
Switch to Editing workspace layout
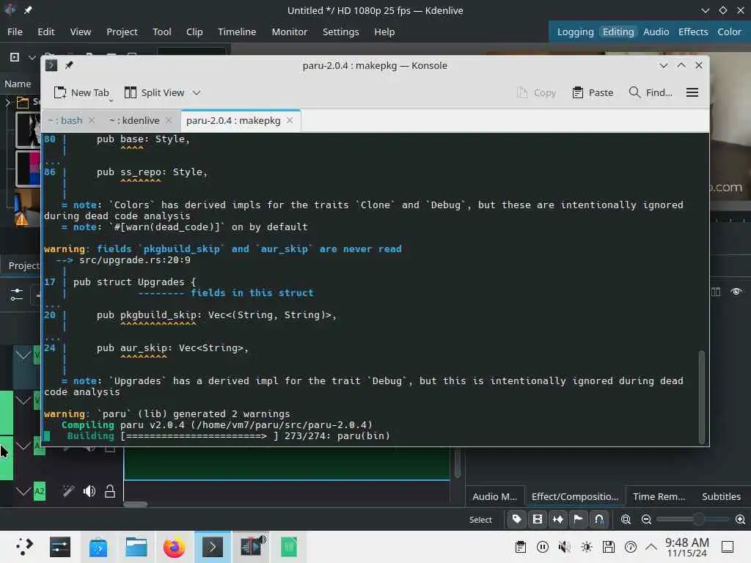pyautogui.click(x=618, y=32)
